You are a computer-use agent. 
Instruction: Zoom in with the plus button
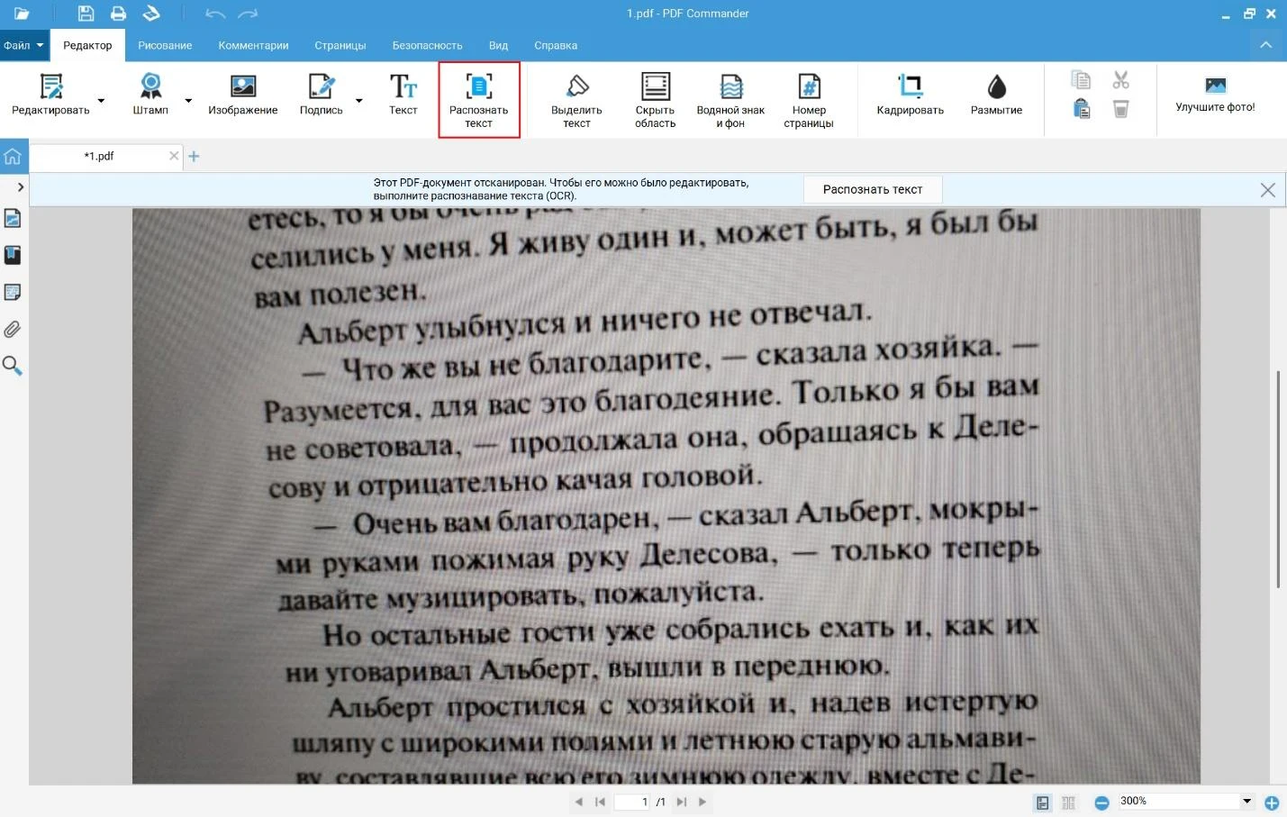pos(1272,803)
